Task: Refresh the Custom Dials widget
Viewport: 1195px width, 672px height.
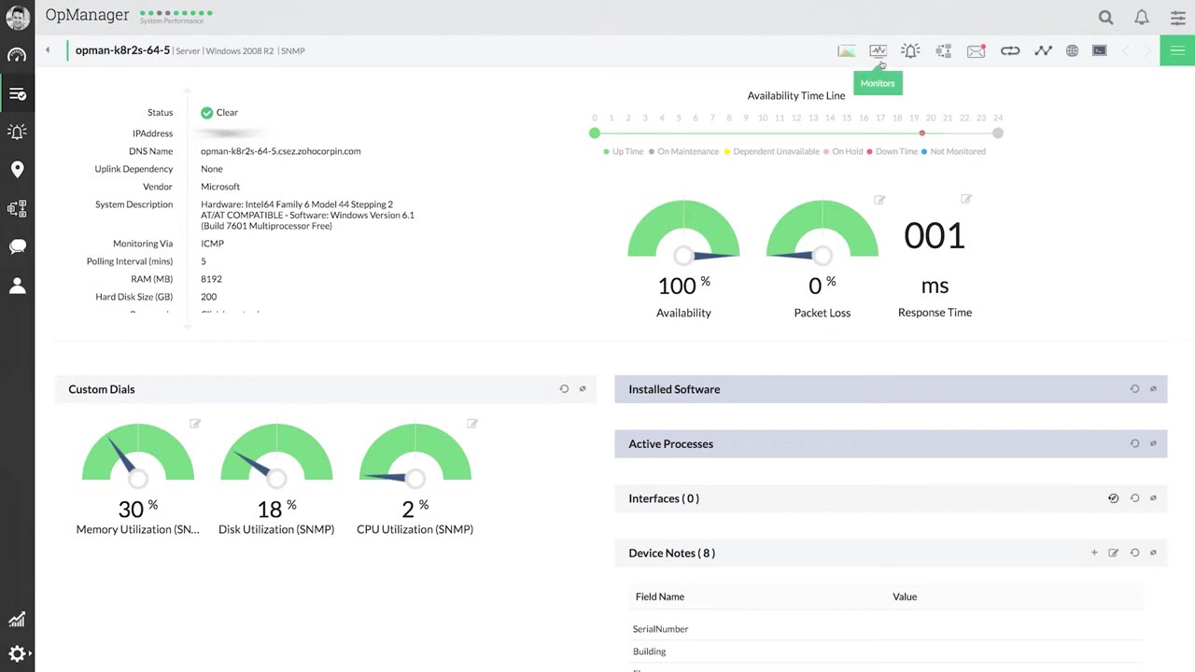Action: [x=564, y=389]
